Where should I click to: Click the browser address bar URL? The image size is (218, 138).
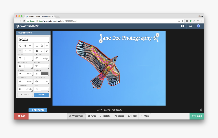click(x=57, y=21)
